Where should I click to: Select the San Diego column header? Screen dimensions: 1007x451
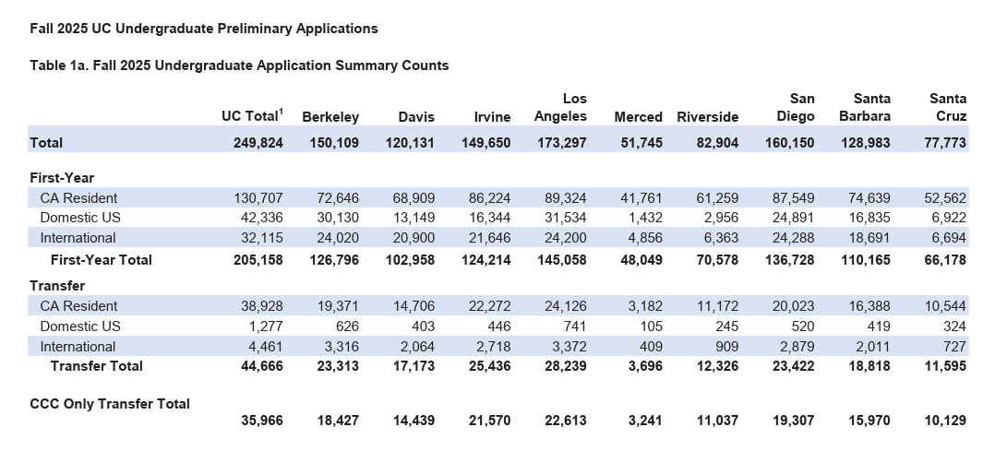pyautogui.click(x=796, y=108)
